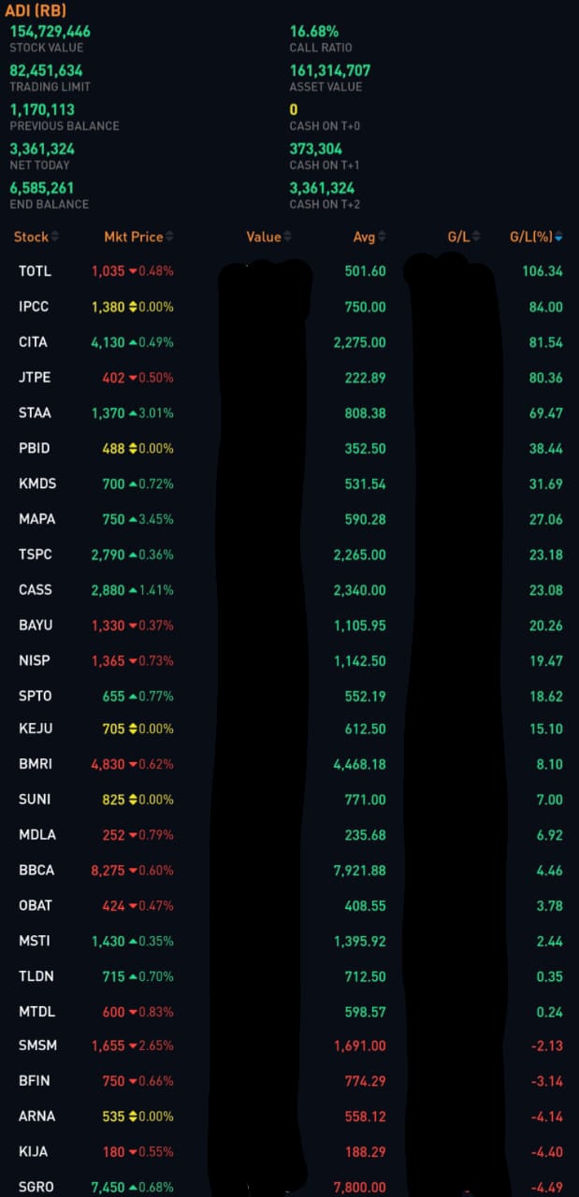
Task: Click the yellow unchanged icon in IPCC row
Action: [133, 307]
